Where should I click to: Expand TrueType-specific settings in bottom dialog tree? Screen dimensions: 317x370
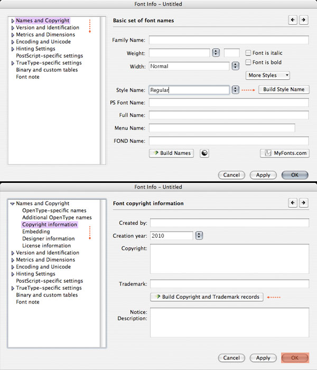pyautogui.click(x=13, y=289)
